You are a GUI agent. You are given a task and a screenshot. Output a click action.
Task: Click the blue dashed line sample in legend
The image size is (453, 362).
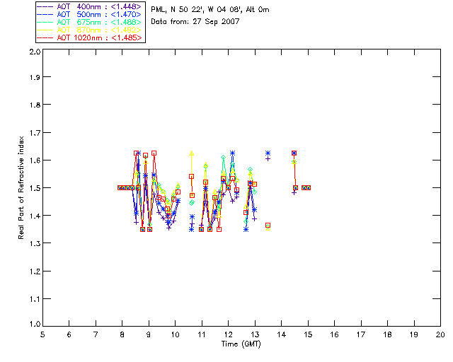pyautogui.click(x=45, y=14)
